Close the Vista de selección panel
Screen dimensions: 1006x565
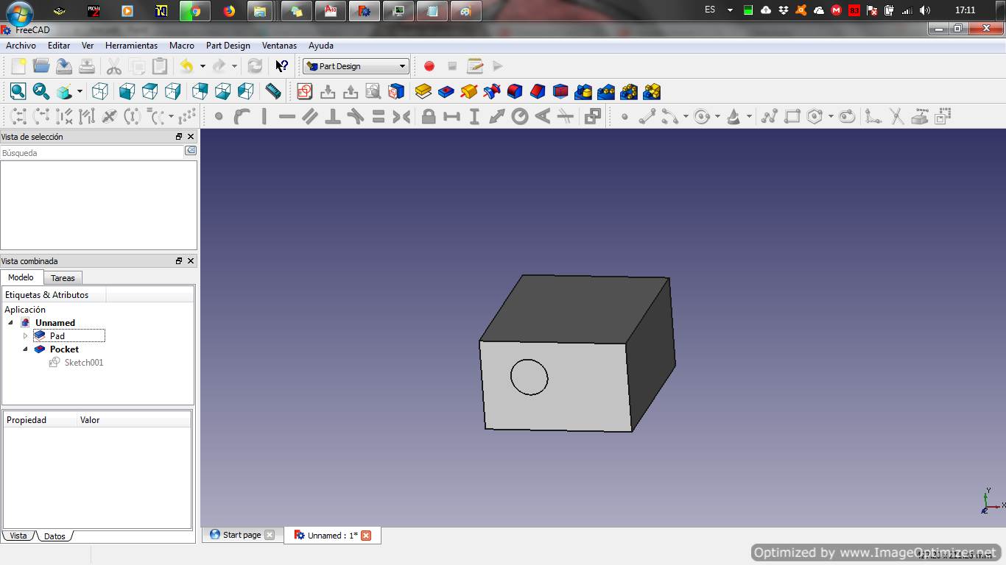(191, 137)
